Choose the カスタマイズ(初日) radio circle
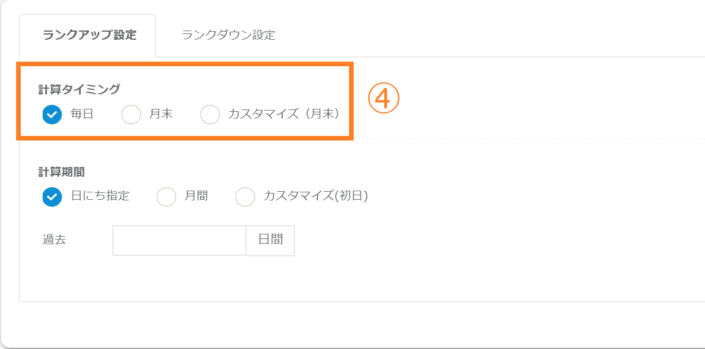 click(245, 196)
